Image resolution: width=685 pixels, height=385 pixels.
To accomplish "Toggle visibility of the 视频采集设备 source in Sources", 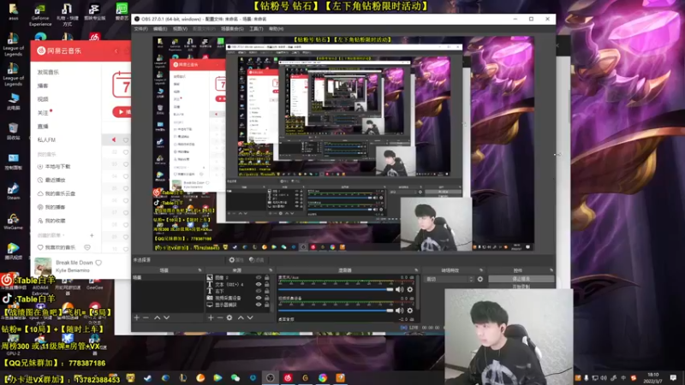I will (x=259, y=298).
